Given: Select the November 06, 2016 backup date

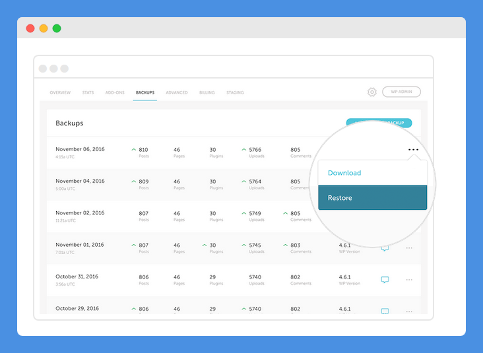Looking at the screenshot, I should coord(80,149).
